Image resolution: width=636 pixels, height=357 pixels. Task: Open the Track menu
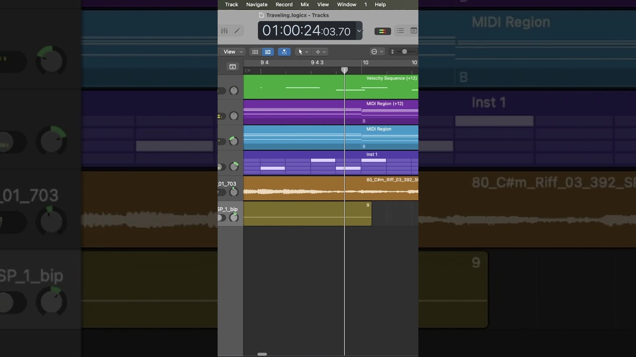(232, 4)
